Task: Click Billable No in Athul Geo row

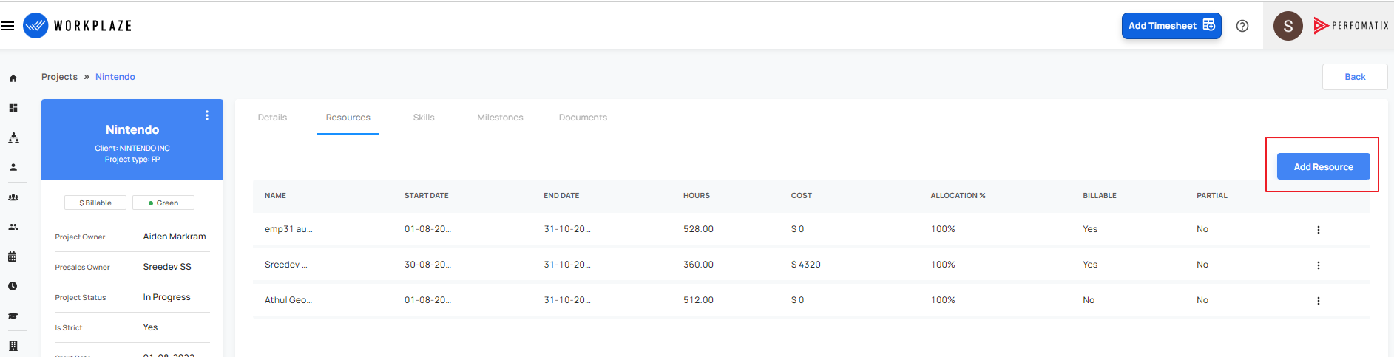Action: (1089, 300)
